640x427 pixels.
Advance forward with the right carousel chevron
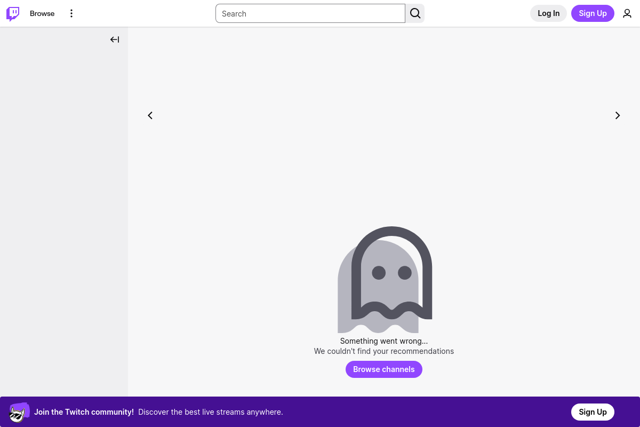617,115
